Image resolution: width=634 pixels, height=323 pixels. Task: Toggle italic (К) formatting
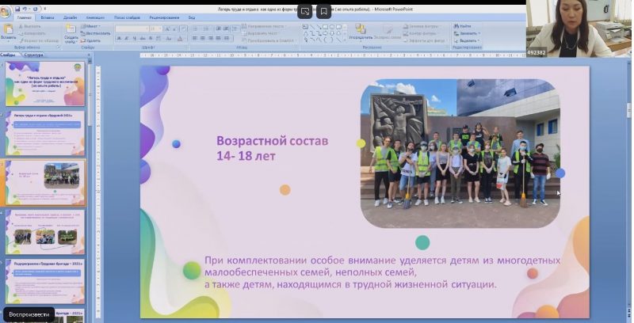coord(127,38)
